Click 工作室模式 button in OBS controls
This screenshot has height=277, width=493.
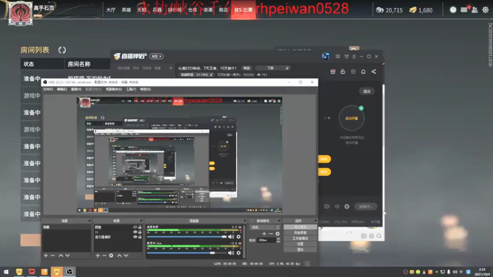point(300,238)
